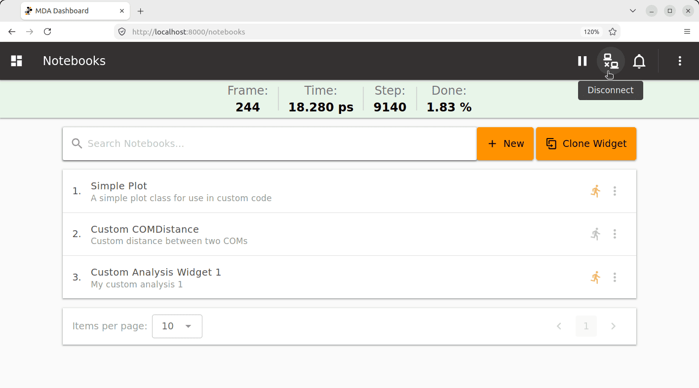Go to the next page arrow

click(614, 326)
